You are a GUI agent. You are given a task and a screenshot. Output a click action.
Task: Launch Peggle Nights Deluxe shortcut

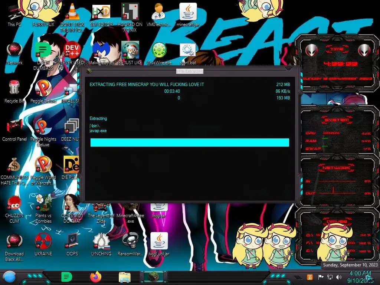pos(43,132)
